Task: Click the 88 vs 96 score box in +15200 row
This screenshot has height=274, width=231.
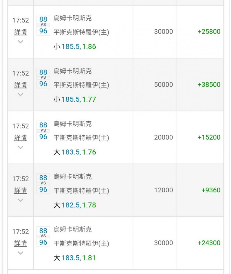Action: click(43, 131)
